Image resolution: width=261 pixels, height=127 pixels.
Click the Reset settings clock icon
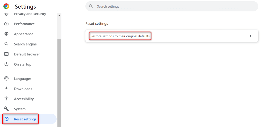coord(7,119)
